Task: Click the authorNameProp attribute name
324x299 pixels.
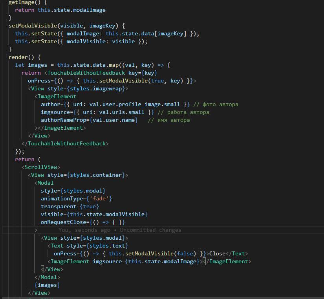Action: 64,120
